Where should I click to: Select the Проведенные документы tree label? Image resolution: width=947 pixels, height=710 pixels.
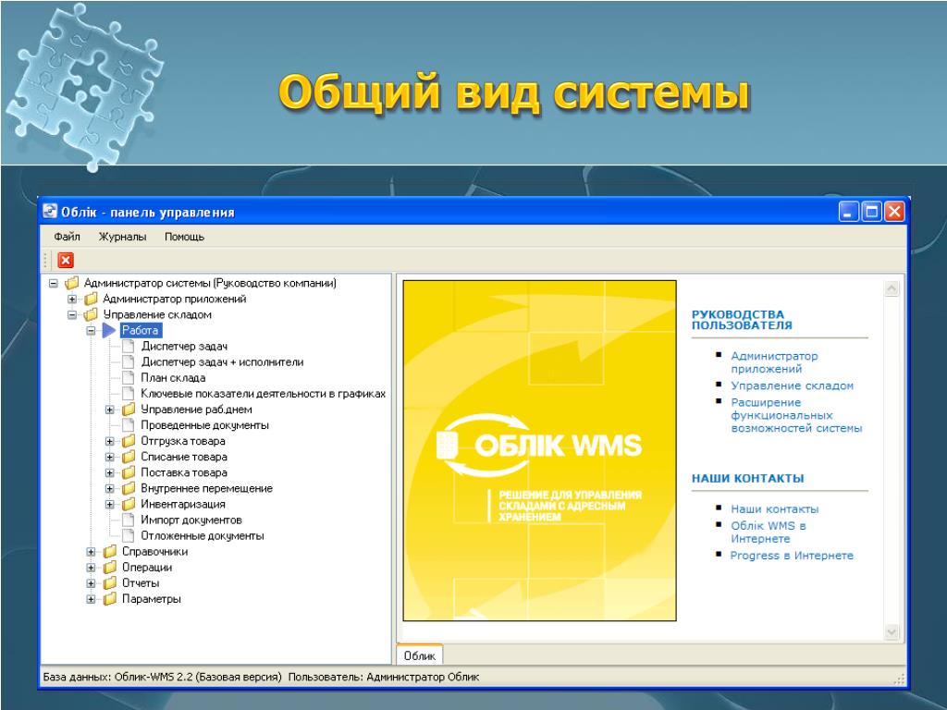tap(204, 425)
